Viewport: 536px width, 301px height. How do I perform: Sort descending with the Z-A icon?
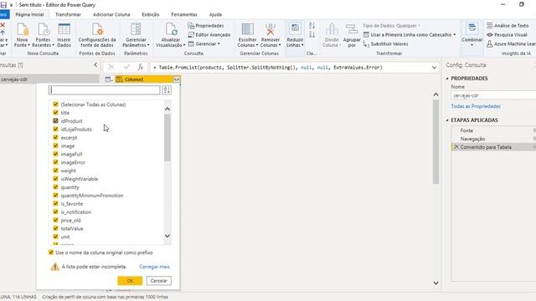[312, 34]
